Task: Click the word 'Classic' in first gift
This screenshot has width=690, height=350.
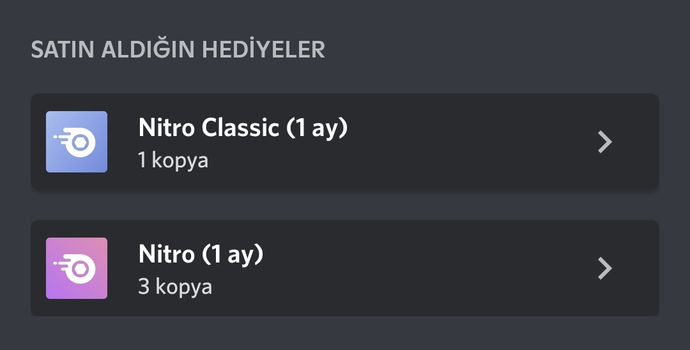Action: (x=240, y=128)
